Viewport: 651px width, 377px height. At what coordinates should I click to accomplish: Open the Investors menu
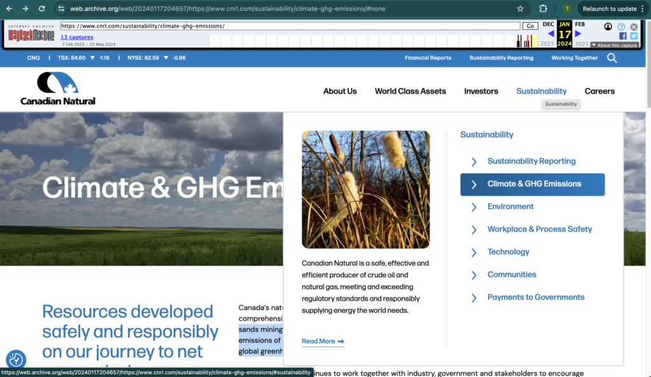coord(481,92)
